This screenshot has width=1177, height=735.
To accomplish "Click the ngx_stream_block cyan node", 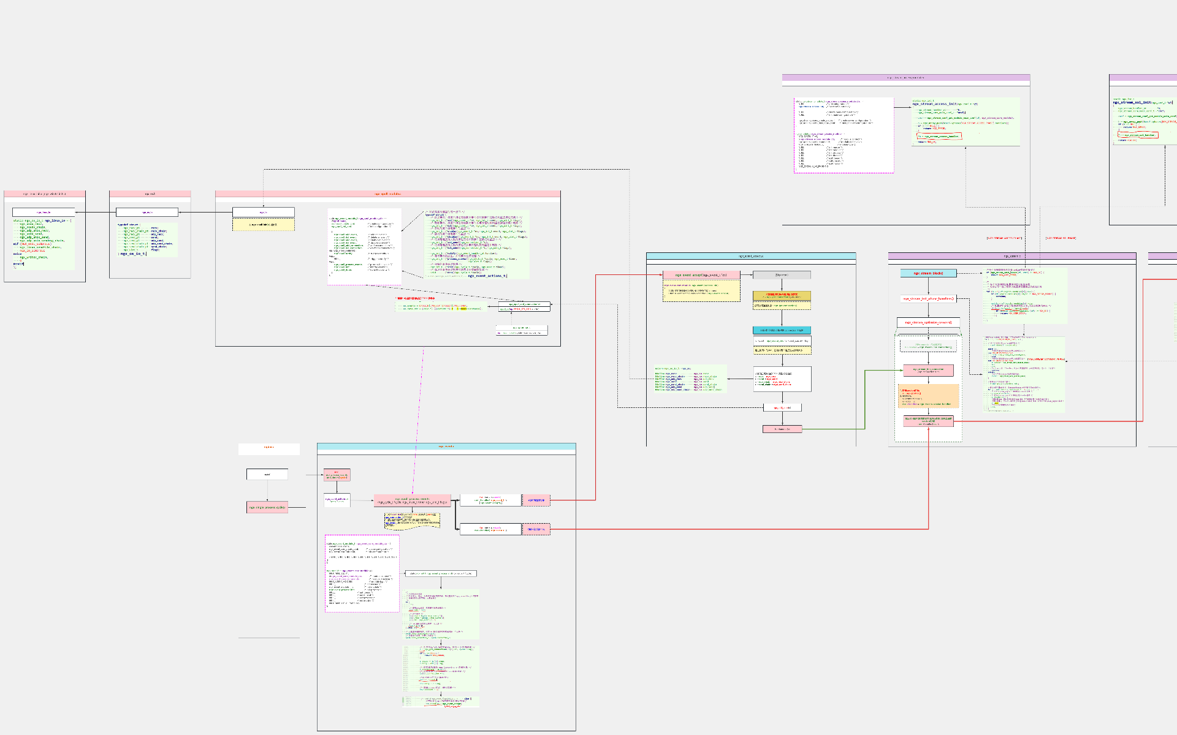I will (928, 273).
